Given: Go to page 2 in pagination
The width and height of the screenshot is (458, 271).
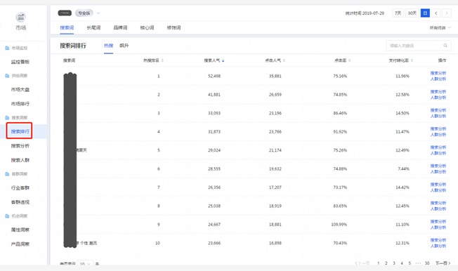Looking at the screenshot, I should (x=386, y=263).
